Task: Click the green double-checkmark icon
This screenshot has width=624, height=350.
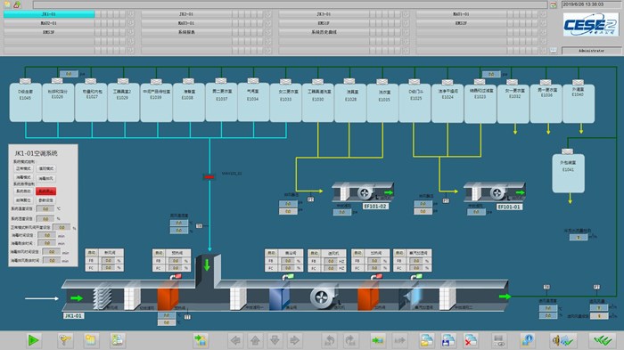Action: click(603, 340)
